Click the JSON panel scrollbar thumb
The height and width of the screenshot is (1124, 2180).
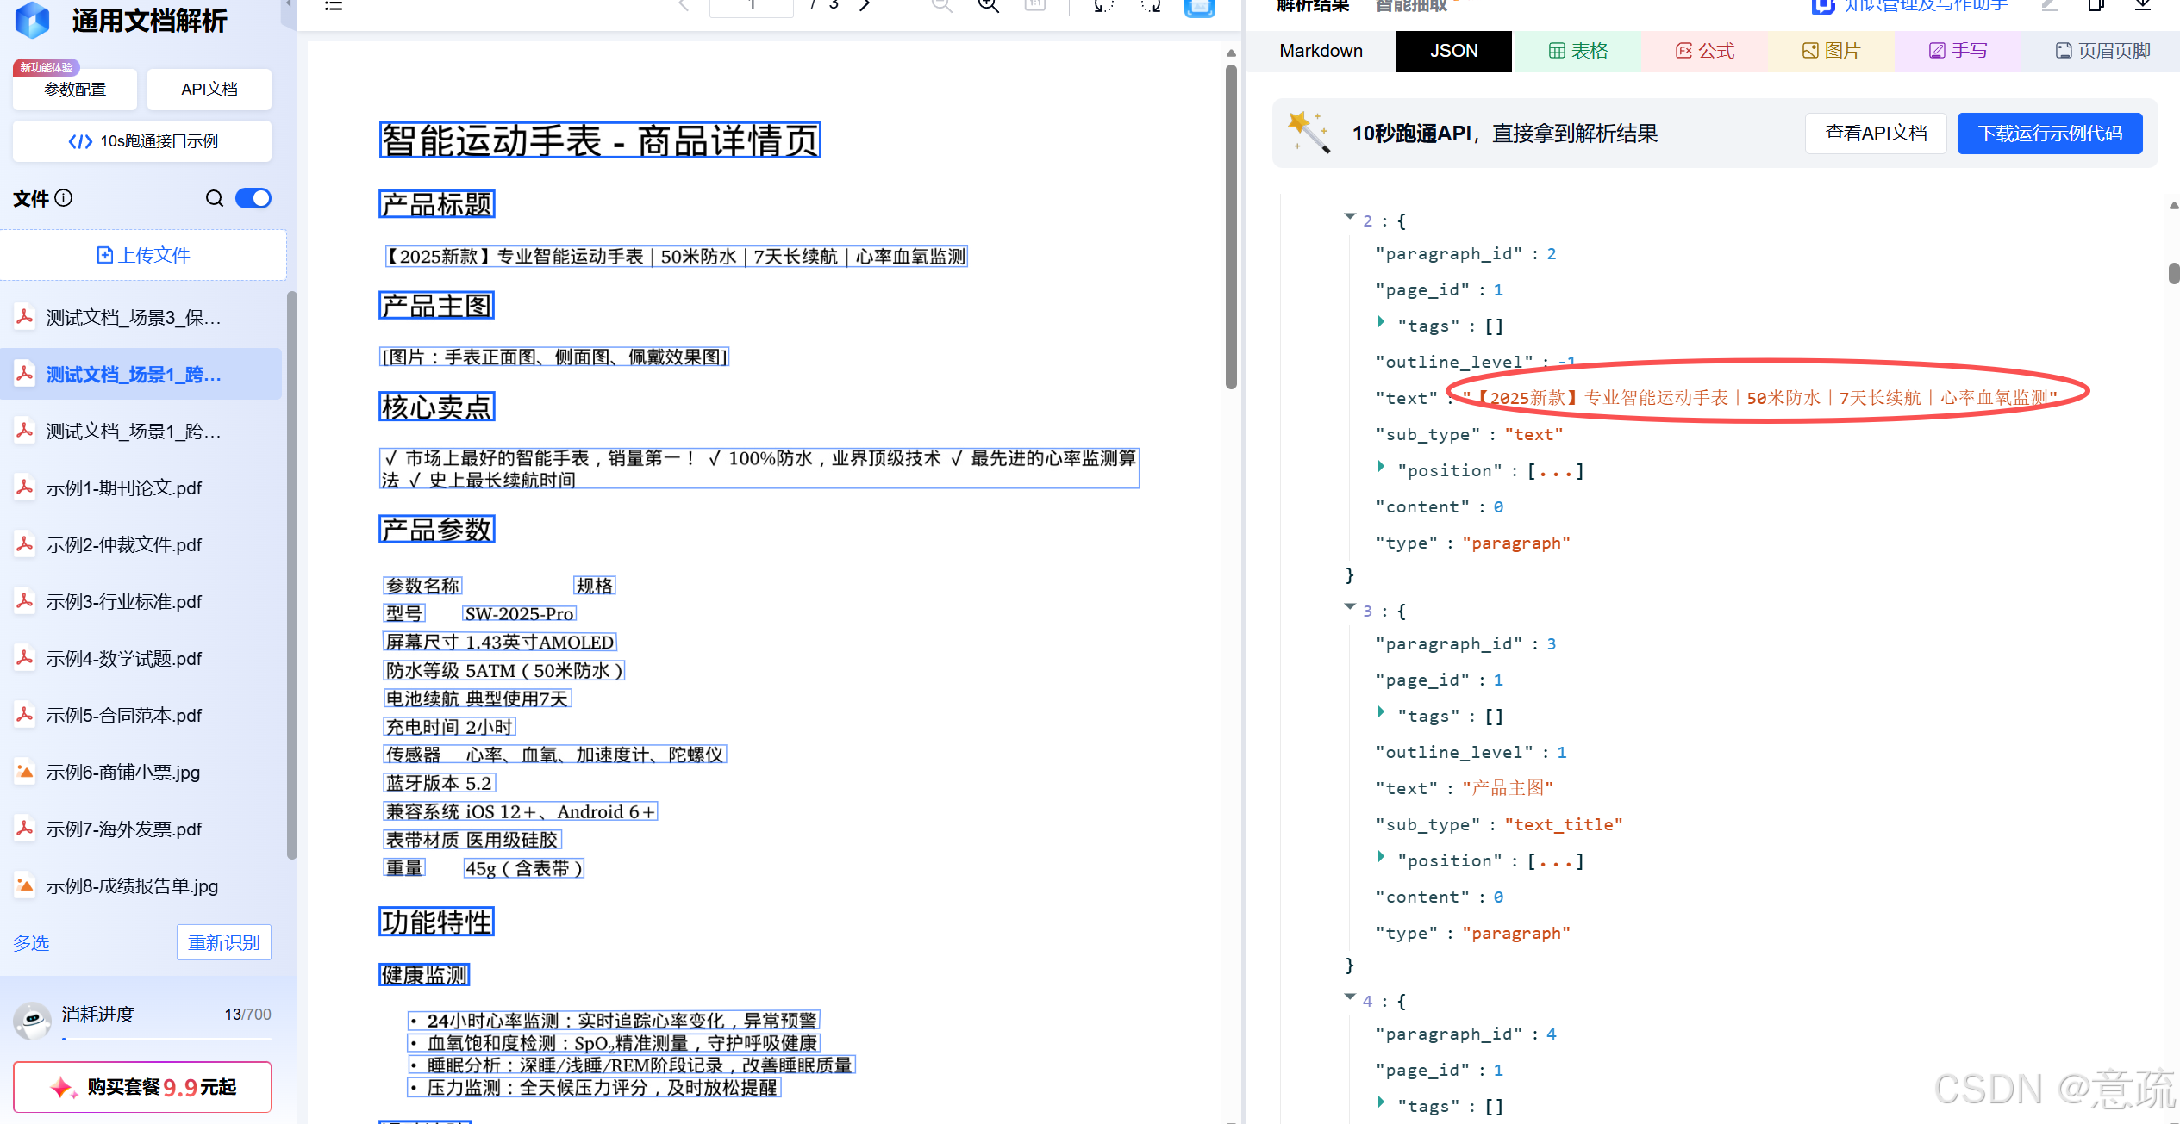[2174, 273]
